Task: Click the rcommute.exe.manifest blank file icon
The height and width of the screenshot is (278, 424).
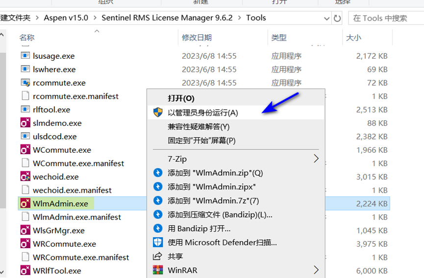Action: (25, 96)
